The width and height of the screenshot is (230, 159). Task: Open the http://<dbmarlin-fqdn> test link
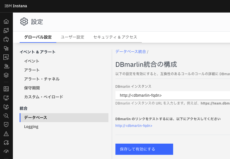click(x=134, y=126)
